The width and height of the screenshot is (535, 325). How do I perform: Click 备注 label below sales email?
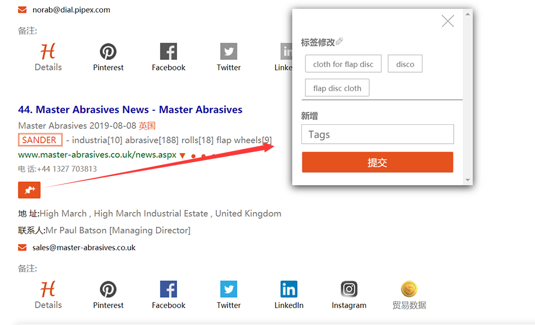[x=27, y=269]
